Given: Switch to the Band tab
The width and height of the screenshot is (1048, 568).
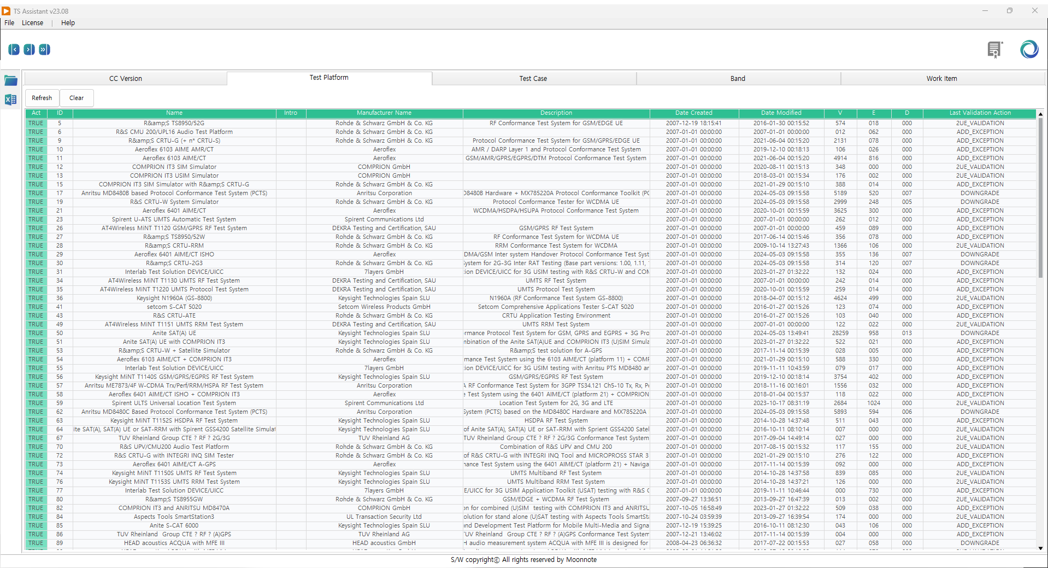Looking at the screenshot, I should pos(738,79).
